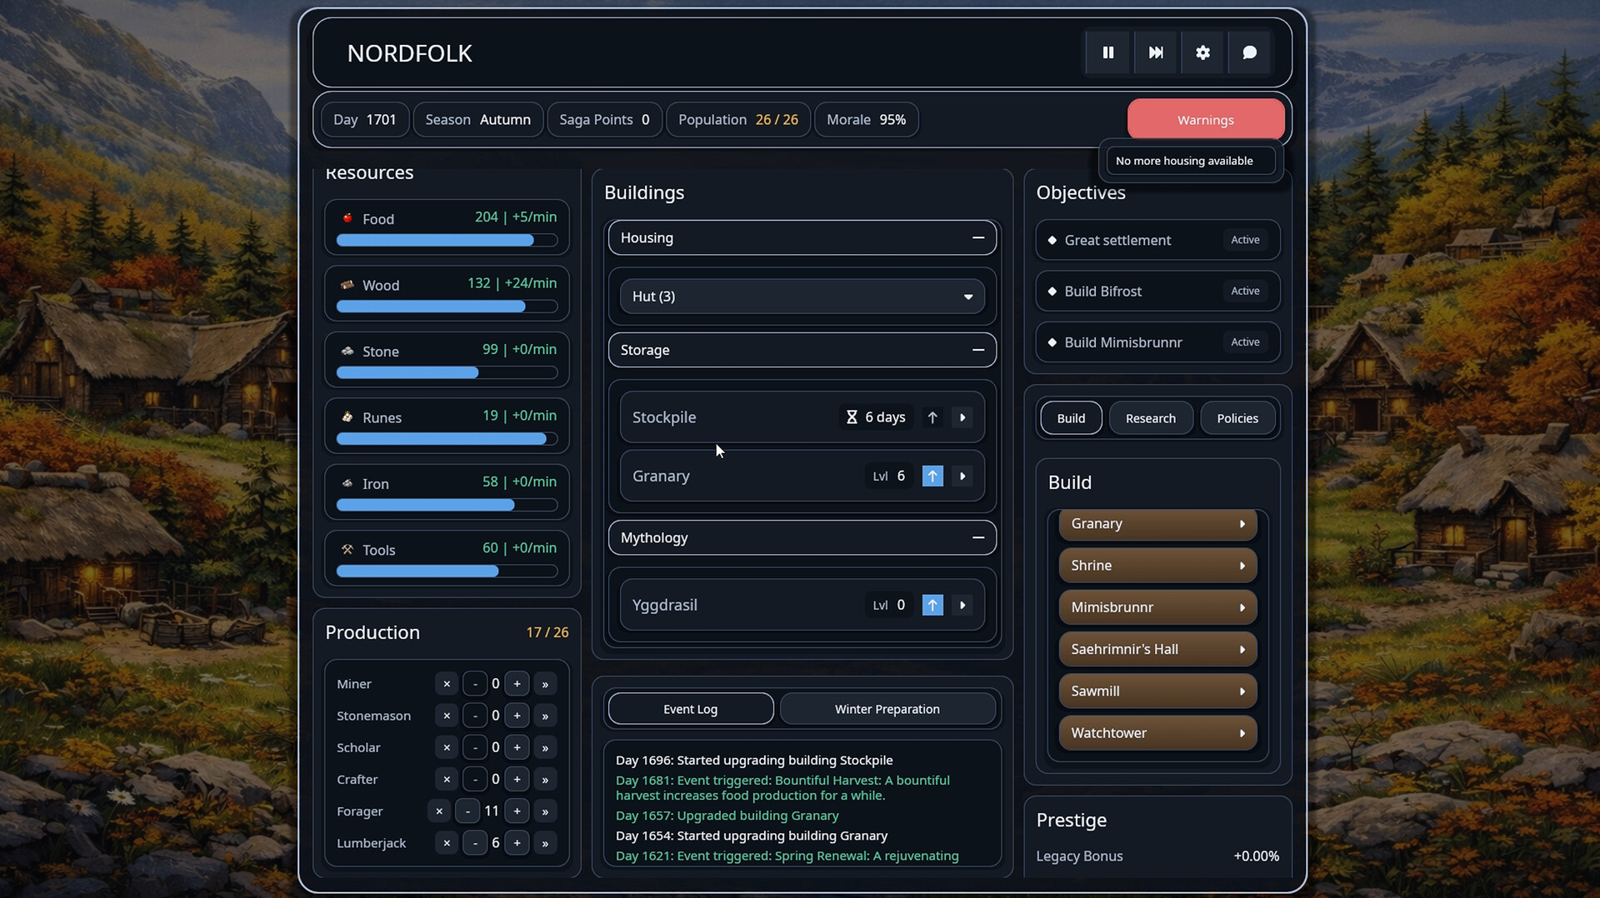1600x898 pixels.
Task: Click the Wood log icon
Action: pos(347,285)
